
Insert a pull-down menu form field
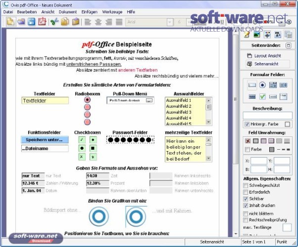(273, 85)
